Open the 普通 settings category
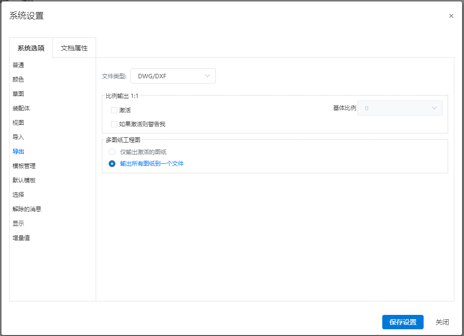Viewport: 464px width, 336px height. [x=18, y=65]
